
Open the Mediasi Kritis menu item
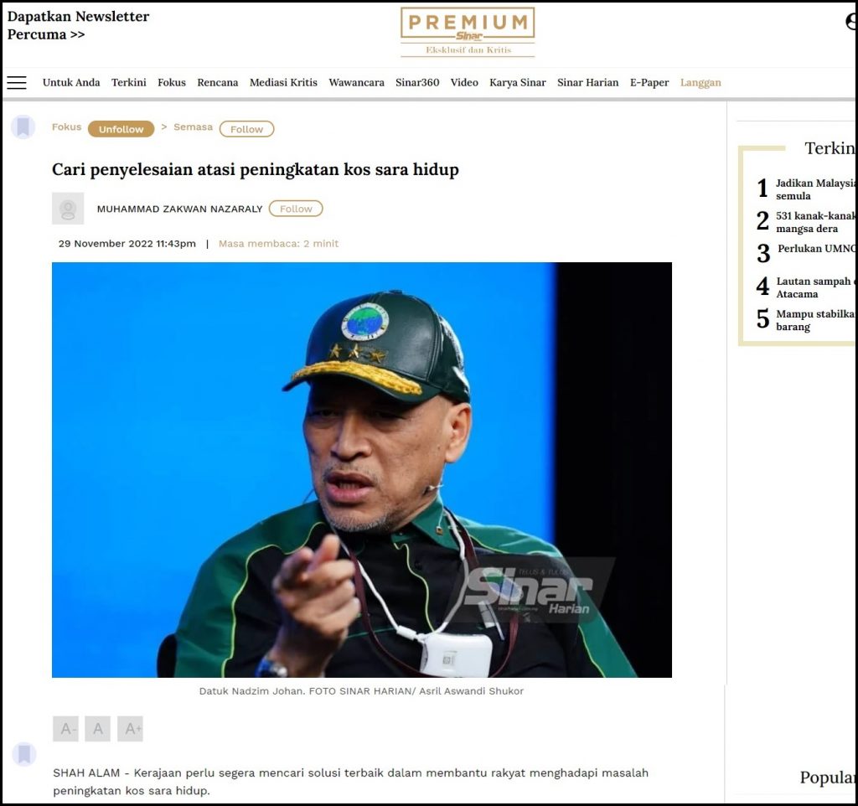pyautogui.click(x=283, y=83)
